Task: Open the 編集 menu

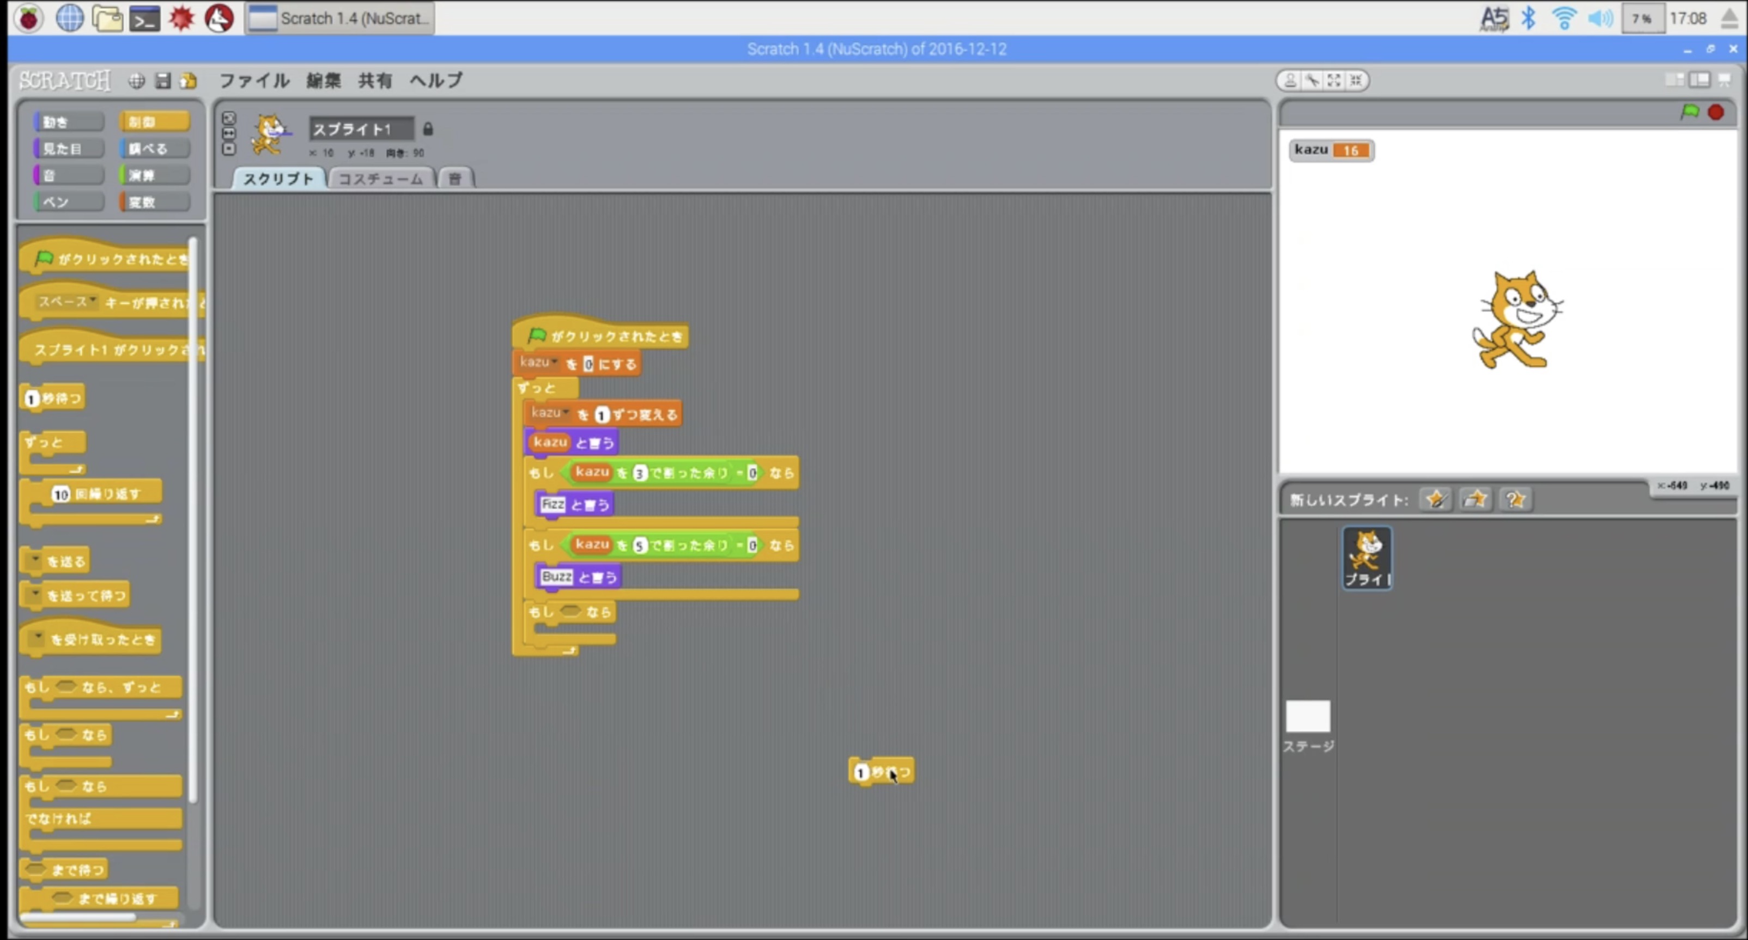Action: click(x=324, y=81)
